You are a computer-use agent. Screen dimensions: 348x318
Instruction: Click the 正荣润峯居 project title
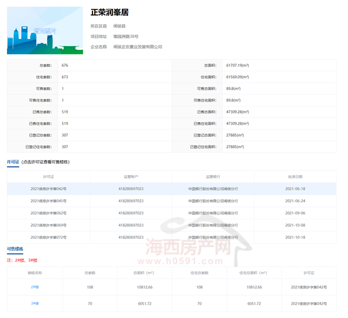(x=109, y=12)
